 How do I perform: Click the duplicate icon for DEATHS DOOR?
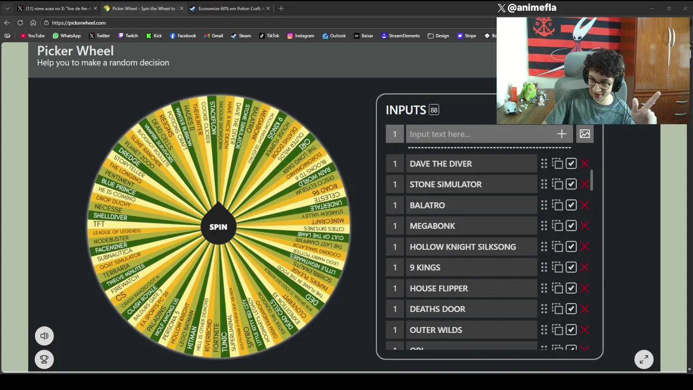(x=558, y=309)
